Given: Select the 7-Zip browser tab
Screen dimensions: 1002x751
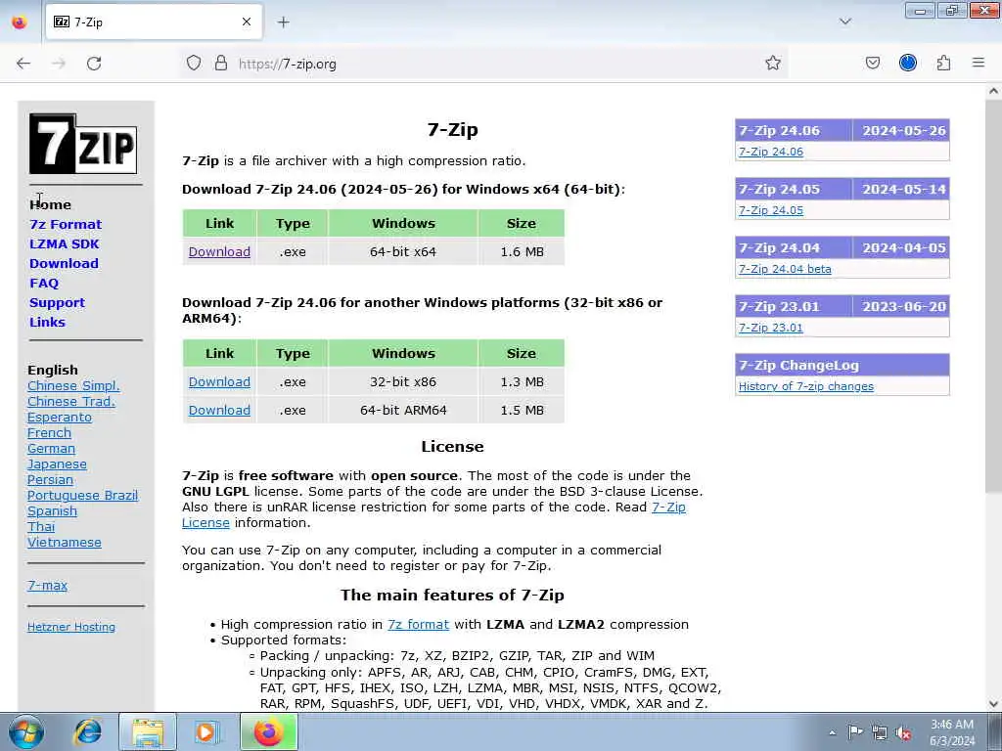Looking at the screenshot, I should [x=154, y=22].
